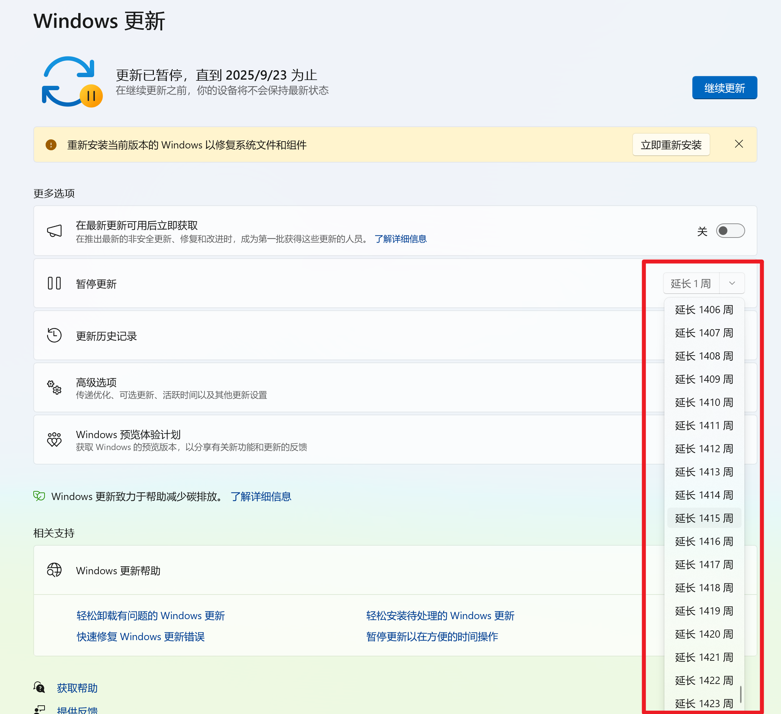The height and width of the screenshot is (714, 781).
Task: Open 了解详细信息 link about carbon emissions
Action: (261, 496)
